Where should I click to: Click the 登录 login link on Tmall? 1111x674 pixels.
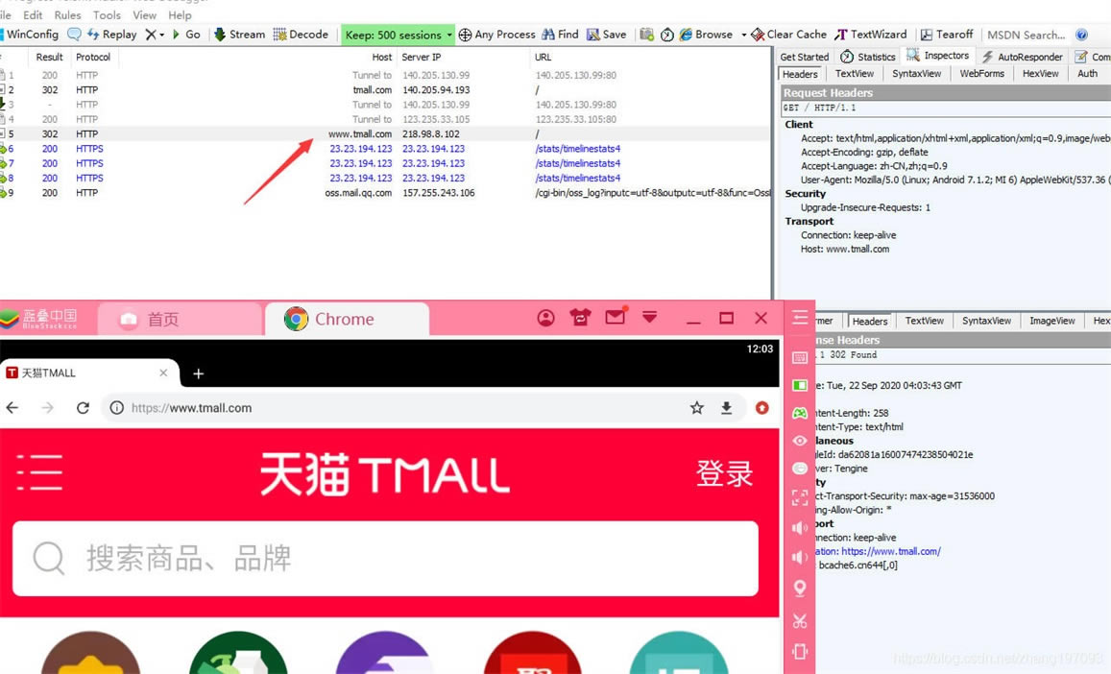coord(724,473)
